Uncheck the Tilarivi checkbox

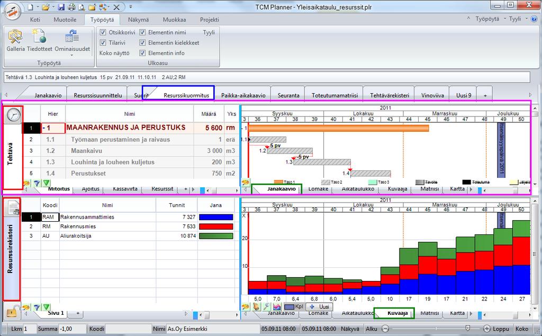[x=103, y=42]
